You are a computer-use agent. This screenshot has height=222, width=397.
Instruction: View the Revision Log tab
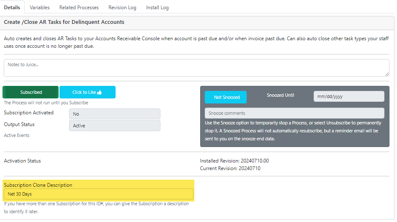pyautogui.click(x=122, y=8)
